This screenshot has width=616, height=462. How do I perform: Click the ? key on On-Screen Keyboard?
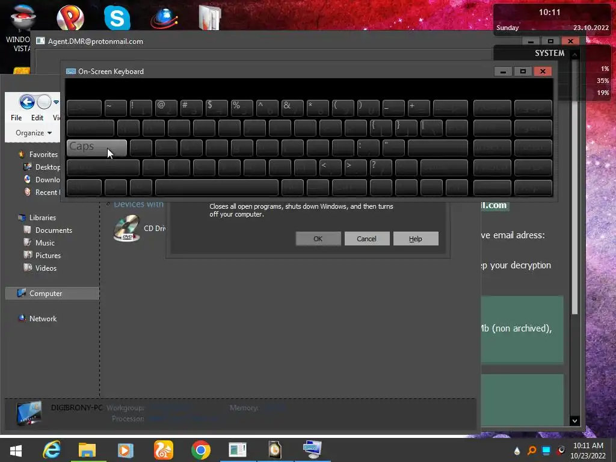pos(381,168)
